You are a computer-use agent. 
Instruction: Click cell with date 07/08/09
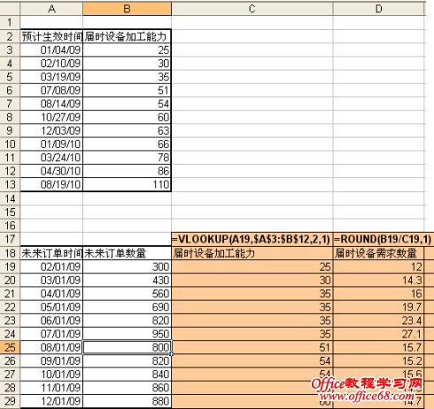tap(51, 90)
